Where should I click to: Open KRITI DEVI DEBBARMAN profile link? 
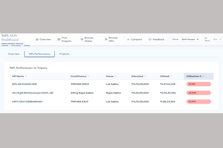pyautogui.click(x=27, y=102)
